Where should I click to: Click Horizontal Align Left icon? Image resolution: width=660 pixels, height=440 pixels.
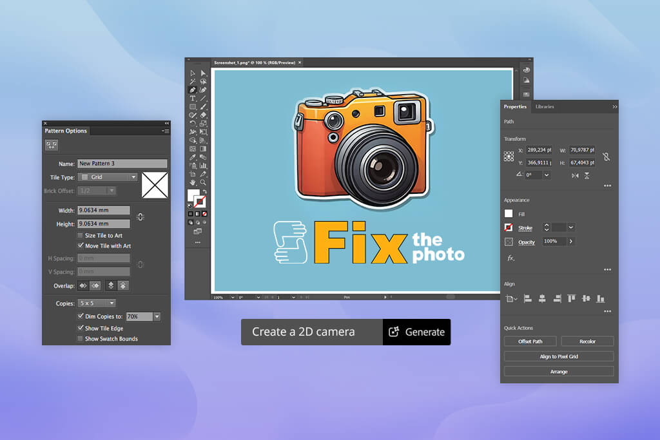click(x=527, y=299)
